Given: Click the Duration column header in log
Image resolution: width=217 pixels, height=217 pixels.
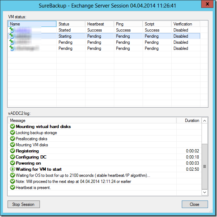Looking at the screenshot, I should tap(189, 121).
